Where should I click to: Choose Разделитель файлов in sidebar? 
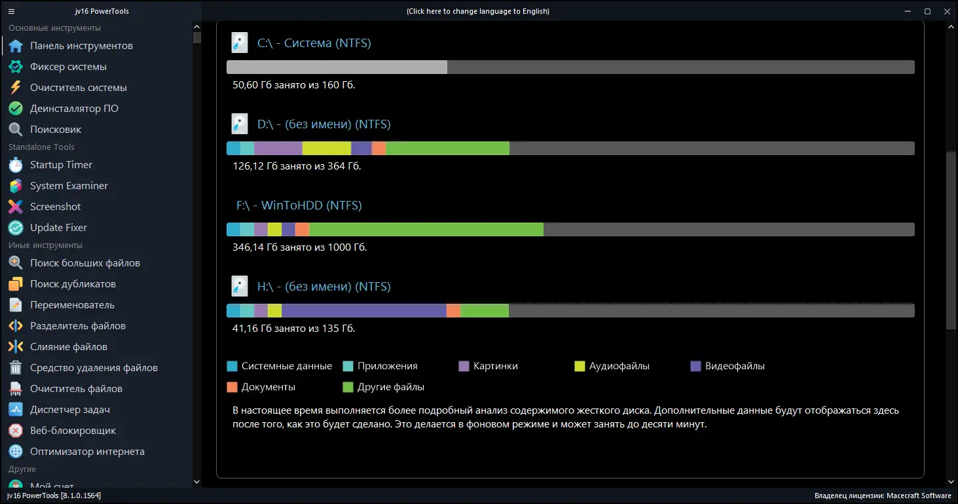(x=77, y=326)
